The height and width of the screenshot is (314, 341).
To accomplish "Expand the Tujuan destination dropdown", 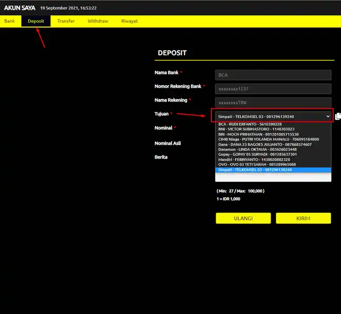I will click(273, 117).
